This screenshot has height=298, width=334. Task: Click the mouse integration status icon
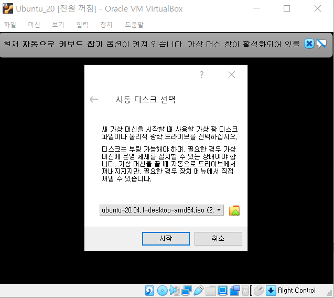[259, 291]
